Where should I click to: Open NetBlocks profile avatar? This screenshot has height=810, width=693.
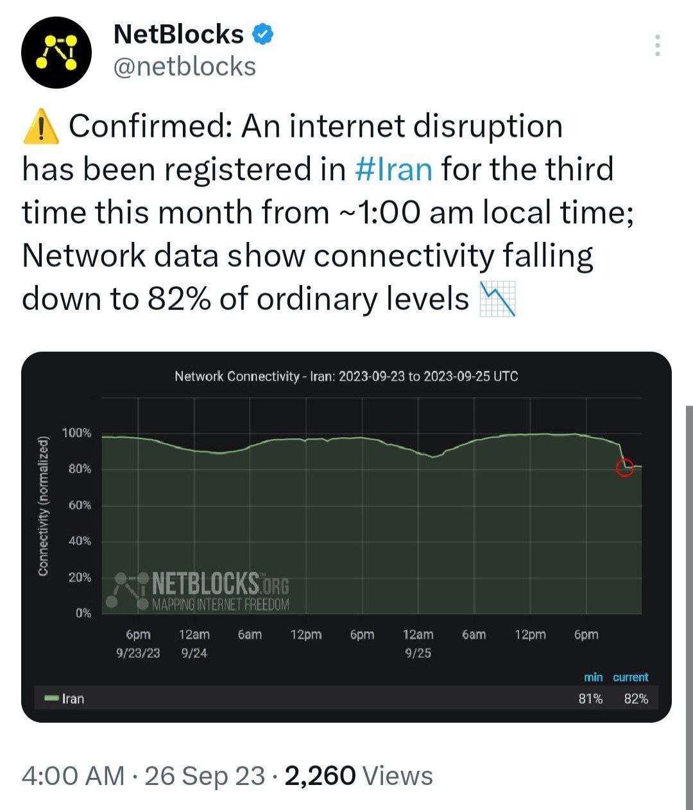56,53
